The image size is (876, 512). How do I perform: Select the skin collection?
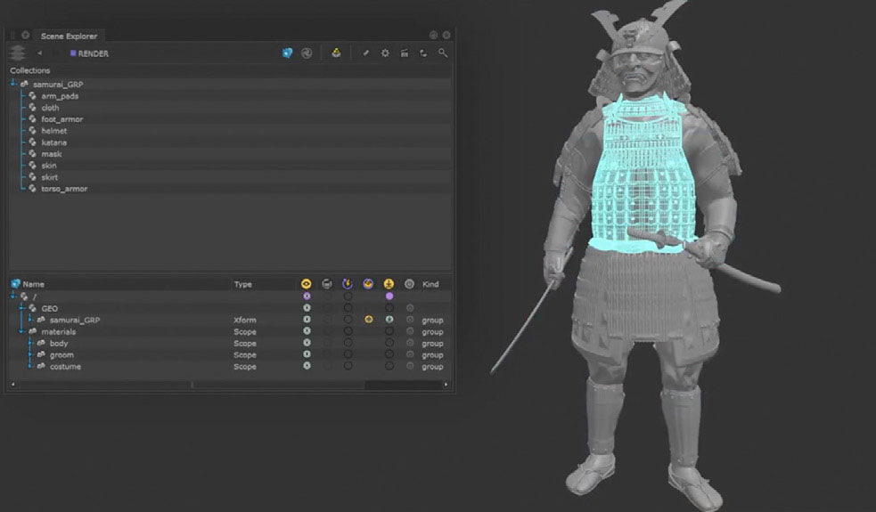click(x=49, y=166)
